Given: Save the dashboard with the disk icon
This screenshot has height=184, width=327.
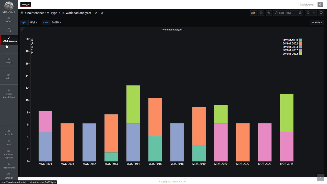Looking at the screenshot, I should coord(261,13).
